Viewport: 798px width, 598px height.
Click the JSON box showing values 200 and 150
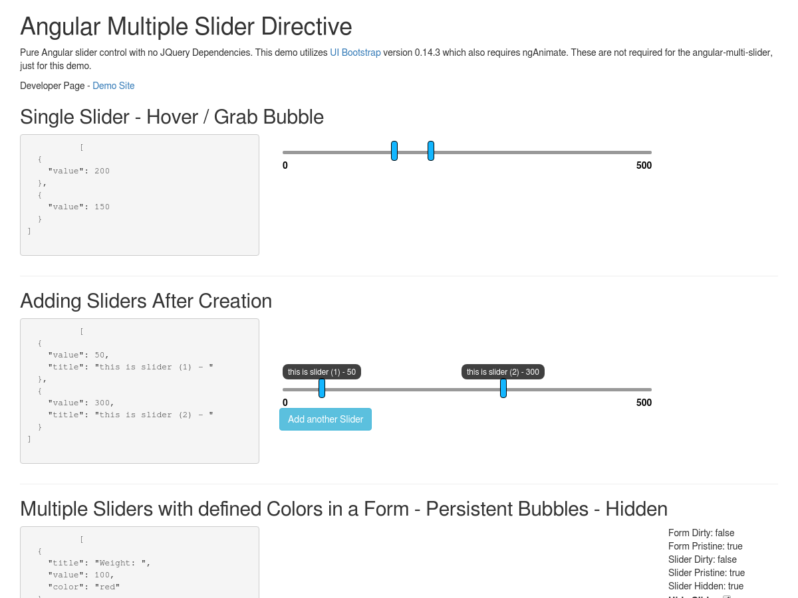(x=140, y=195)
